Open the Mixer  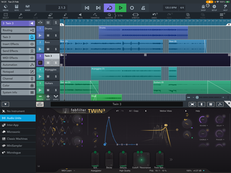coord(28,8)
